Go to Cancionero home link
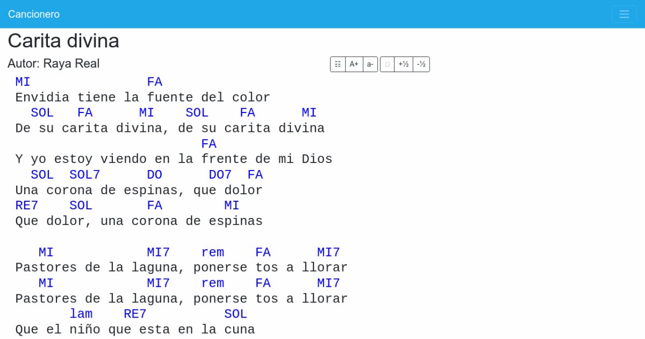 click(x=34, y=15)
